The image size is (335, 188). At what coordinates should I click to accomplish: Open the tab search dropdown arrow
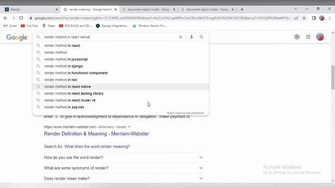coord(295,9)
